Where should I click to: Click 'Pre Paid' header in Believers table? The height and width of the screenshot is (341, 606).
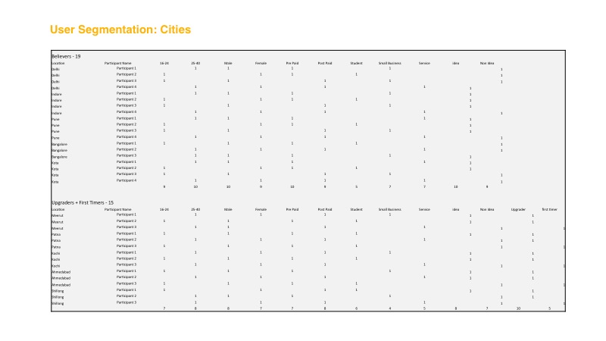click(x=292, y=63)
